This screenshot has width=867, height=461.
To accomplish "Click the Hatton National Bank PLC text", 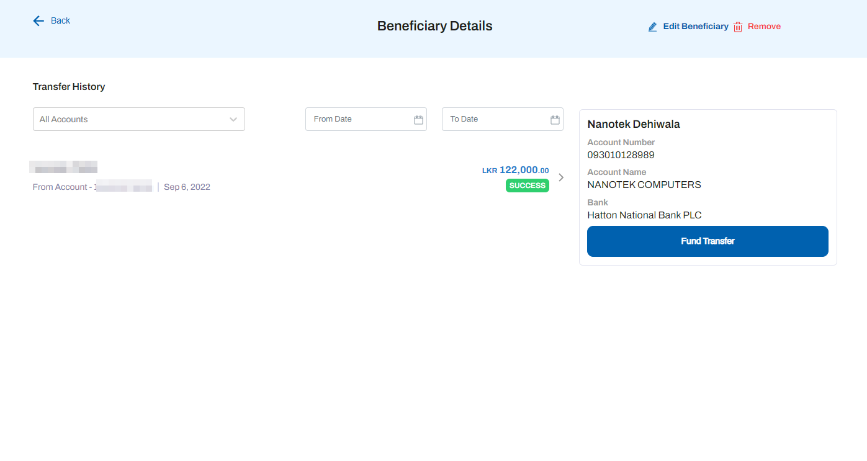I will [x=644, y=215].
